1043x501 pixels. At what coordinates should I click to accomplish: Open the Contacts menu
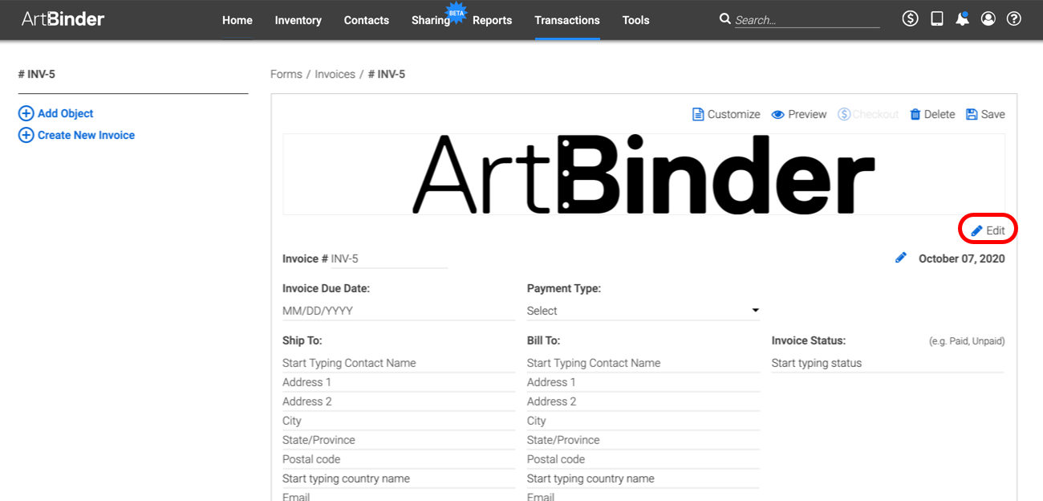pyautogui.click(x=367, y=20)
